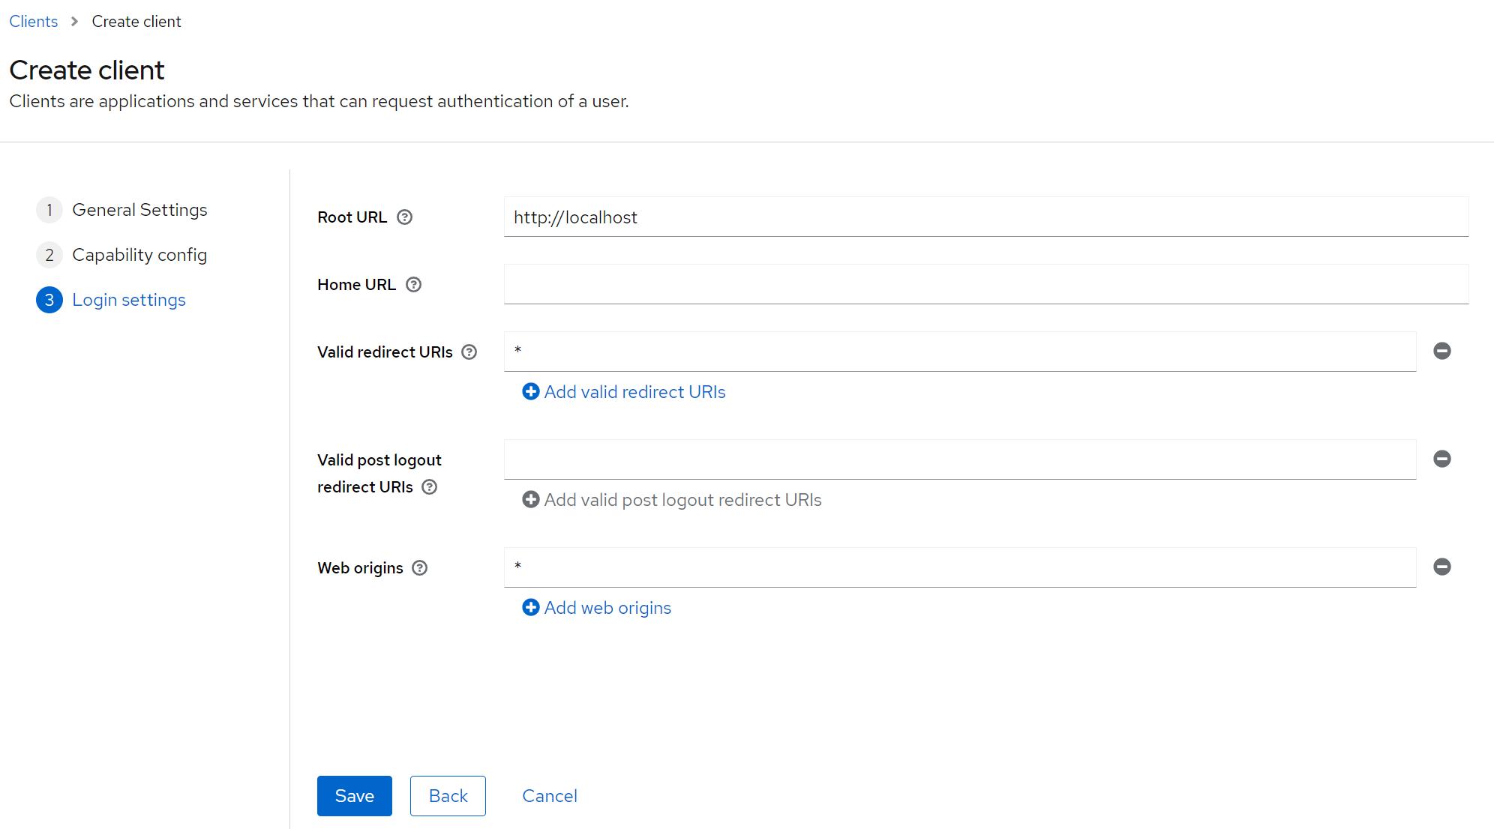The image size is (1494, 829).
Task: Remove the post logout redirect URI row
Action: [x=1441, y=459]
